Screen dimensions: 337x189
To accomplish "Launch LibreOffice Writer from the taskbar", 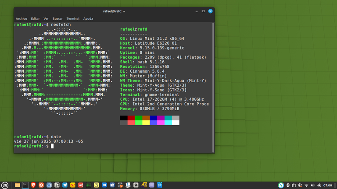I will [x=160, y=185].
